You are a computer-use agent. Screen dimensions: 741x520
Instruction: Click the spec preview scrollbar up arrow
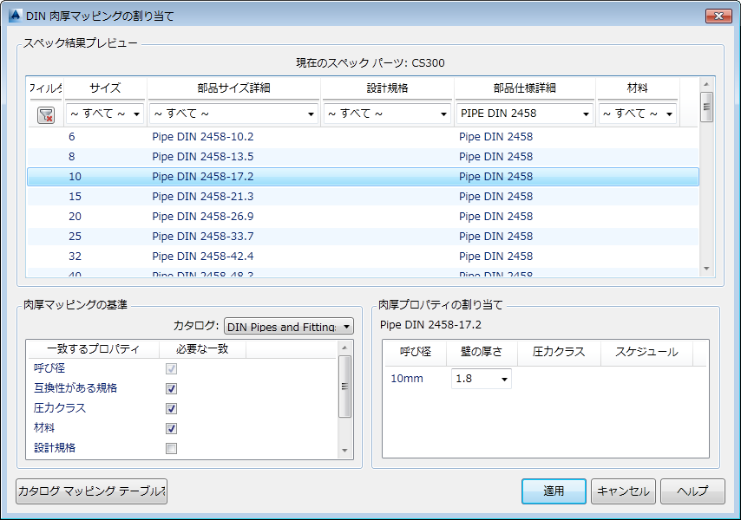pyautogui.click(x=706, y=84)
